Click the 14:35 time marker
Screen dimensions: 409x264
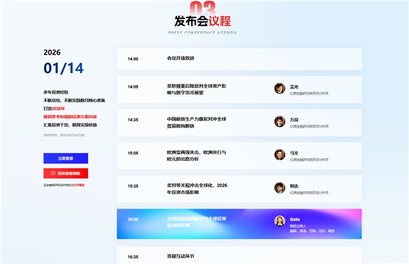click(133, 119)
